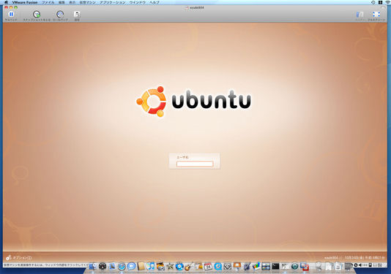Switch to Unity view in the toolbar

(360, 15)
